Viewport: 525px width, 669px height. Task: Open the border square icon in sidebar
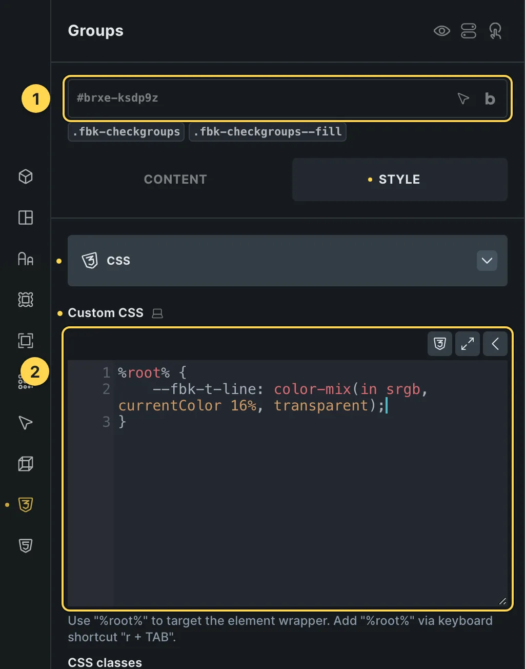26,341
